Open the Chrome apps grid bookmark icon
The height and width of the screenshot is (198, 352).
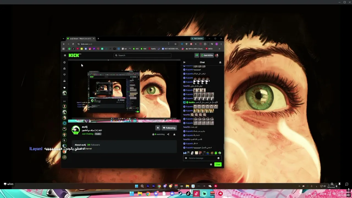63,49
